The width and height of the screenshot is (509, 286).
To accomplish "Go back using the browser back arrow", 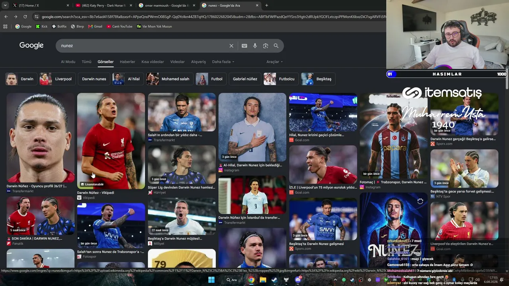I will coord(6,17).
